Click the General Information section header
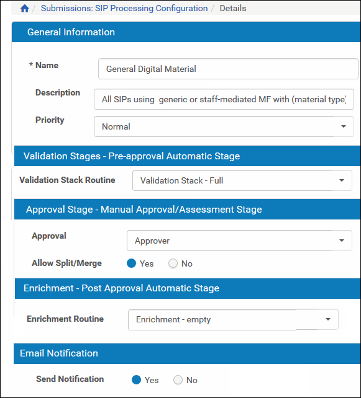 186,32
